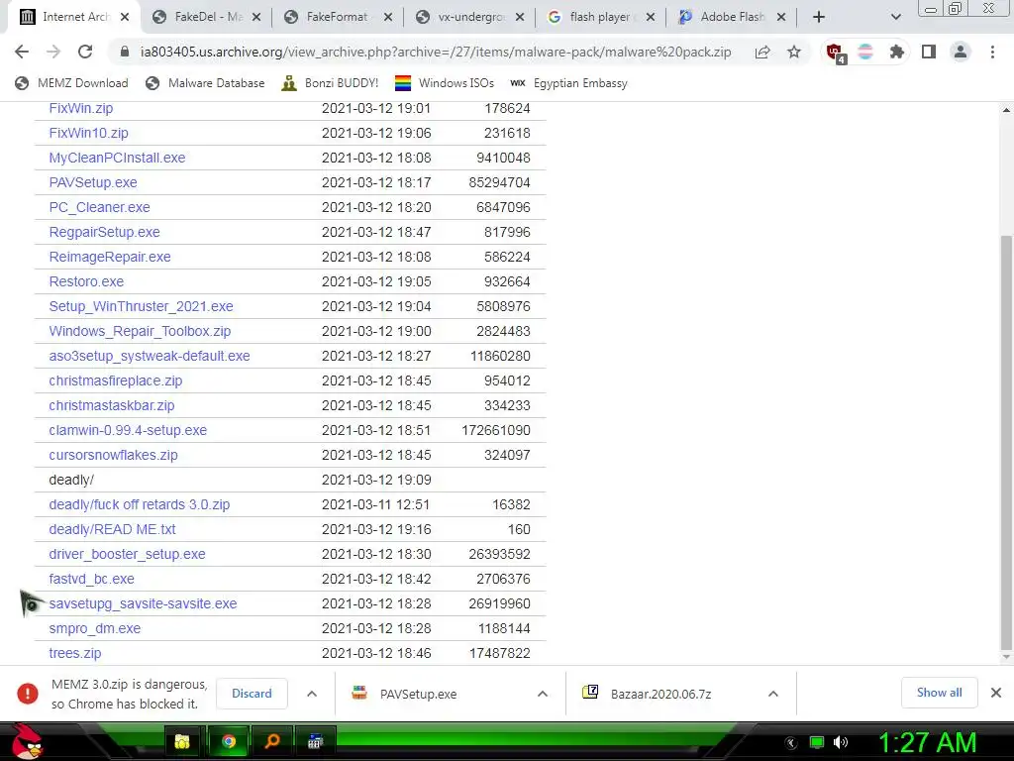Click the scrollbar up arrow
The height and width of the screenshot is (761, 1014).
tap(1006, 110)
